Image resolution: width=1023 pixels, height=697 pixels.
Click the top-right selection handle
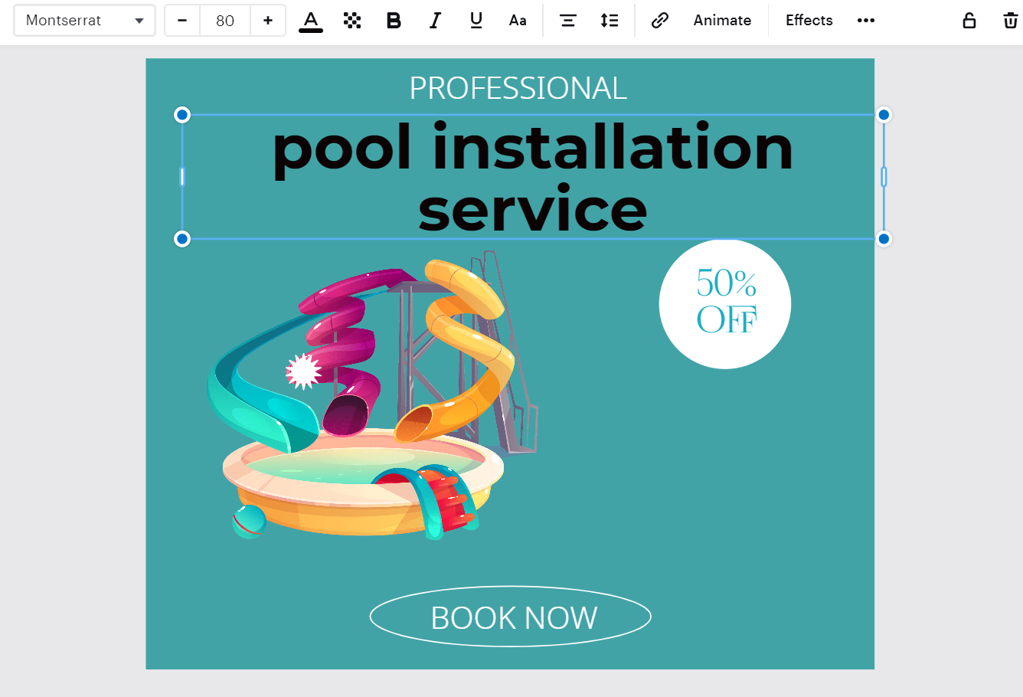(x=884, y=115)
